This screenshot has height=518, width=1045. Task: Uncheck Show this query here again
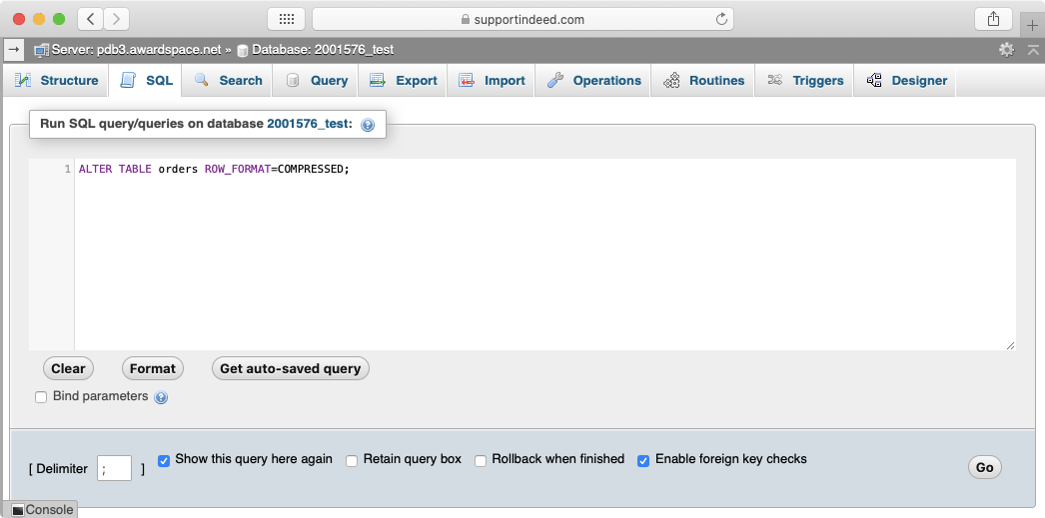click(164, 460)
